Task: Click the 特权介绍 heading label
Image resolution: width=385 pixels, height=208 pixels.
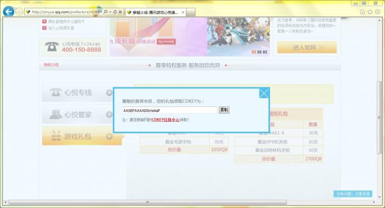Action: 51,65
